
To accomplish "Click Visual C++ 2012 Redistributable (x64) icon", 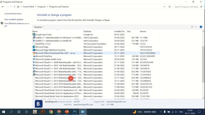I will 34,72.
